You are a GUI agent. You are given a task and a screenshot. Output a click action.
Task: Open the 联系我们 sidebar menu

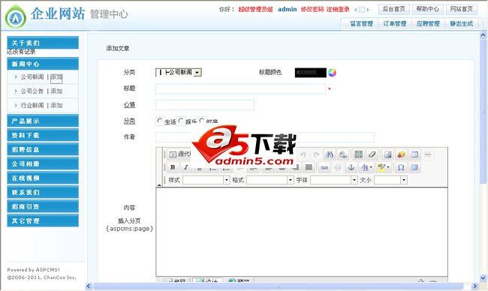click(x=43, y=193)
